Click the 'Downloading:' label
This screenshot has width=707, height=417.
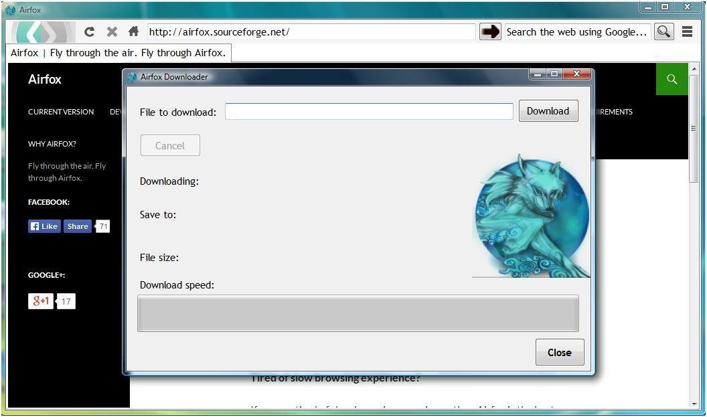click(x=169, y=181)
